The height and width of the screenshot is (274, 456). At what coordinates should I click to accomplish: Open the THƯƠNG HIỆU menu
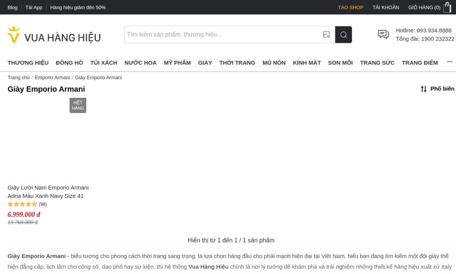28,63
